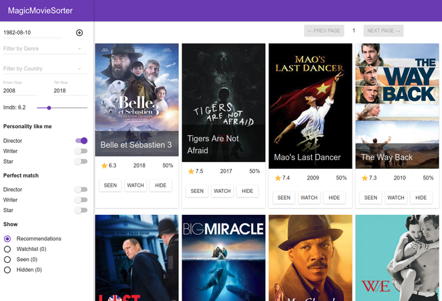Turn on Perfect match Star switch
This screenshot has width=442, height=301.
81,210
